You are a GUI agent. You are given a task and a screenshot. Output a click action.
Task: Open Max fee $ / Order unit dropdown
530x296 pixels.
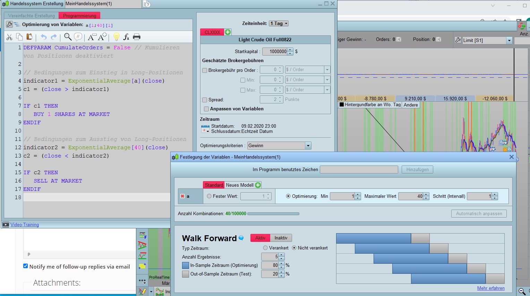[307, 90]
